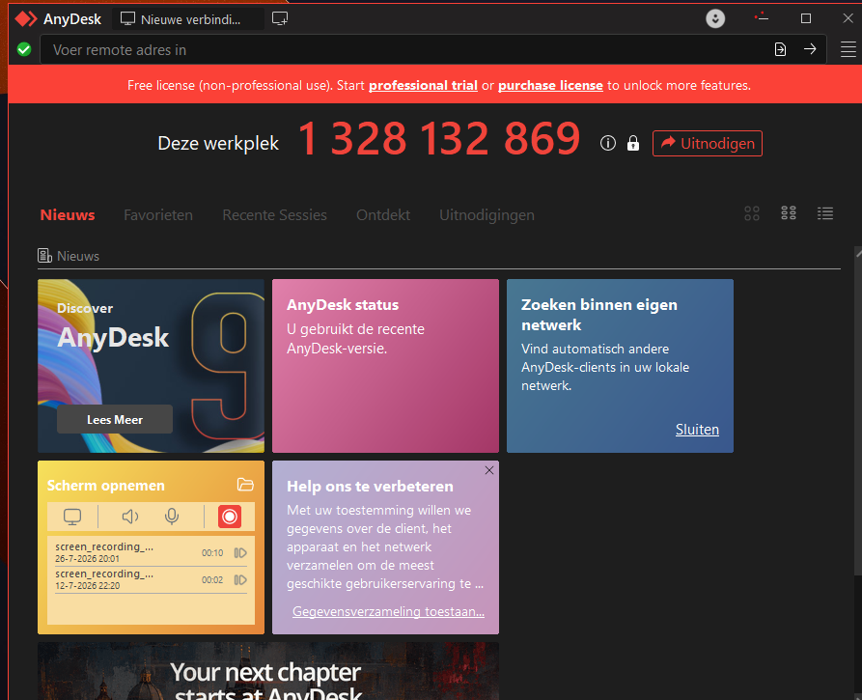Open the Favorieten tab
The width and height of the screenshot is (862, 700).
[158, 215]
